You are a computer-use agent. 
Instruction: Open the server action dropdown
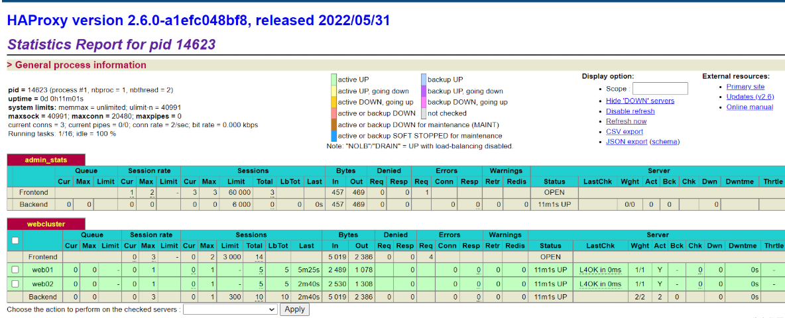[230, 309]
